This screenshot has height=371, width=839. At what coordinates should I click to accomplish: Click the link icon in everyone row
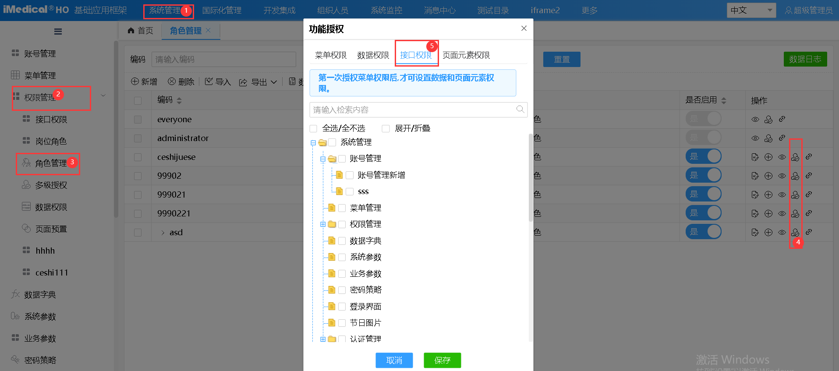click(x=782, y=119)
